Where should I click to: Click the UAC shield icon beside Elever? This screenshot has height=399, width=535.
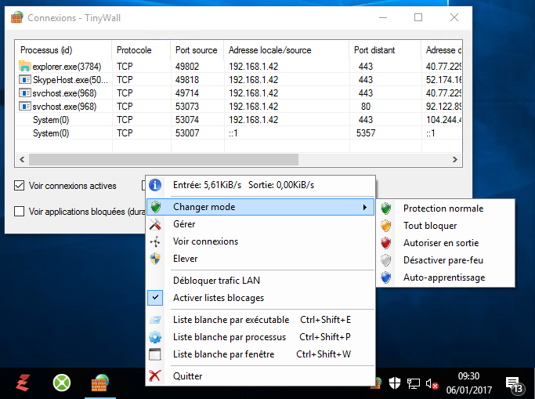coord(155,259)
